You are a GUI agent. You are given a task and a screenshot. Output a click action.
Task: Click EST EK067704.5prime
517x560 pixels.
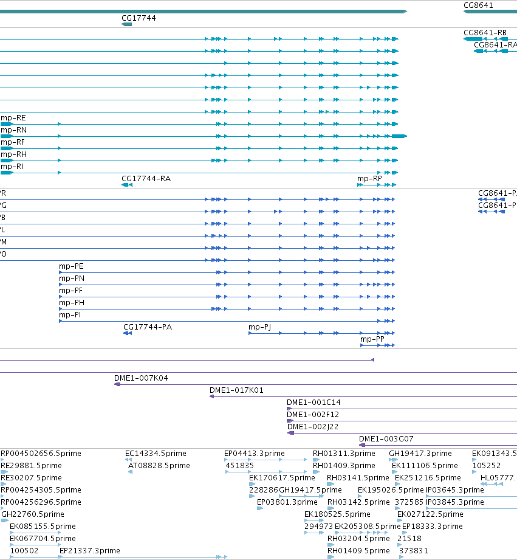pos(43,539)
